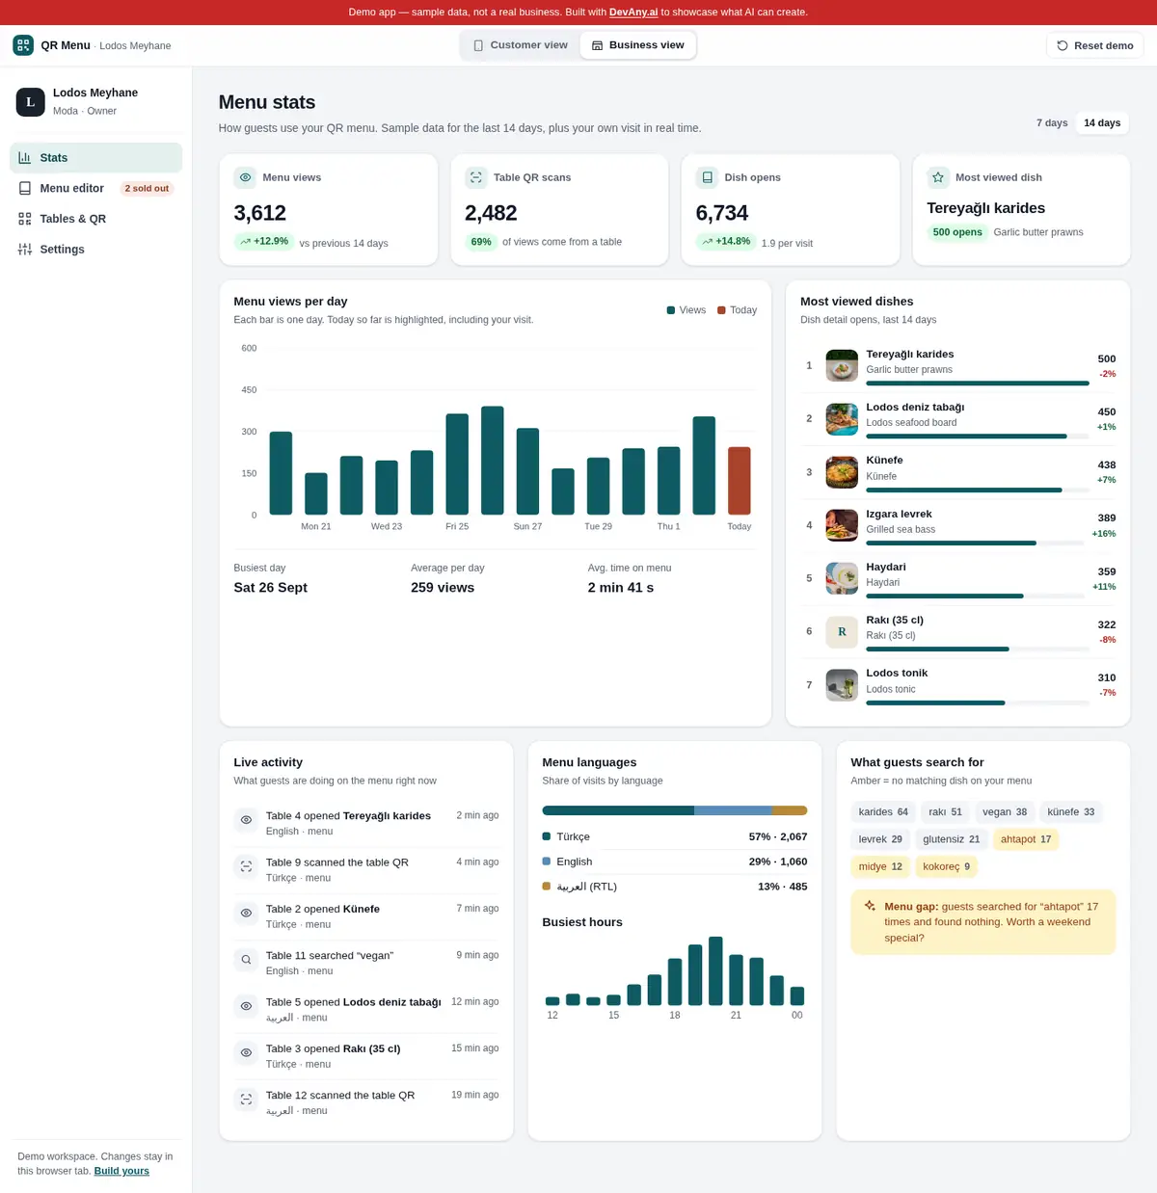Click the eye icon beside Table 4 activity

tap(246, 820)
